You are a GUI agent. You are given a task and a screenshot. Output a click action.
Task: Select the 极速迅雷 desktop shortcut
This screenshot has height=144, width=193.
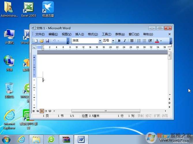[x=48, y=9]
